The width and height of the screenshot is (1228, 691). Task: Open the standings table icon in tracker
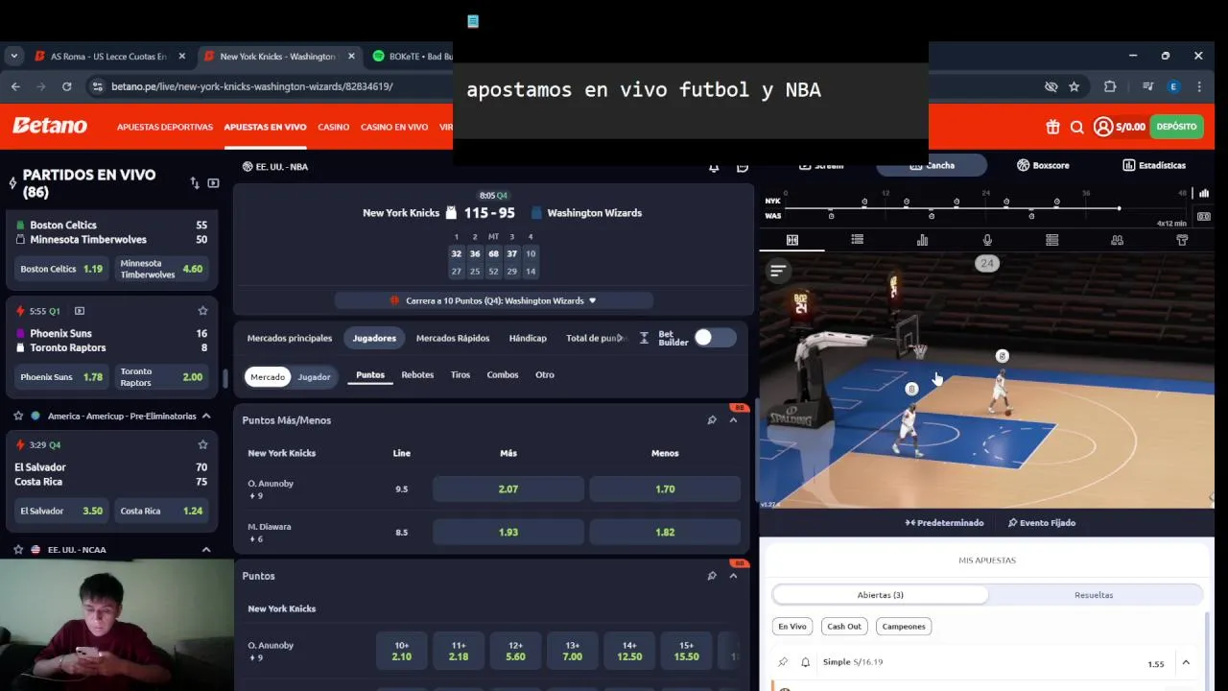1052,240
